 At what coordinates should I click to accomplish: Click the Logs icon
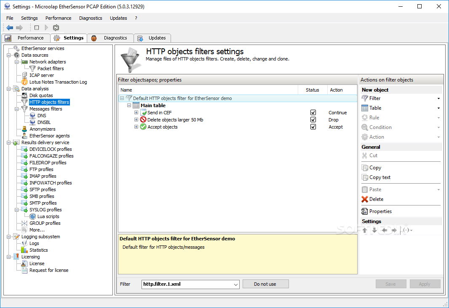click(24, 243)
